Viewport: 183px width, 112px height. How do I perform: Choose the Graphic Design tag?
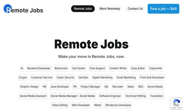tap(29, 87)
